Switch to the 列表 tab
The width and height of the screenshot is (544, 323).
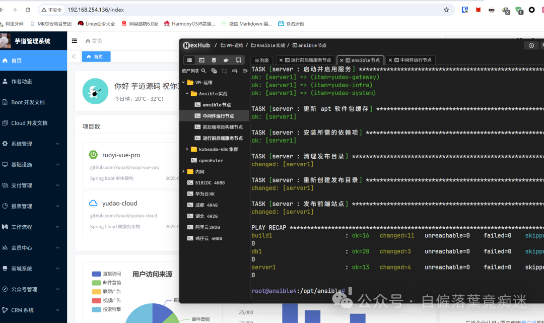tap(262, 59)
